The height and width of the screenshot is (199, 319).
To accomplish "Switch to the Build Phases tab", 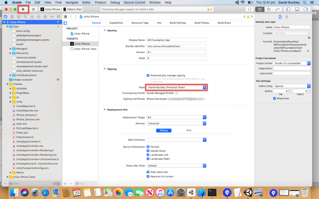I will point(202,23).
